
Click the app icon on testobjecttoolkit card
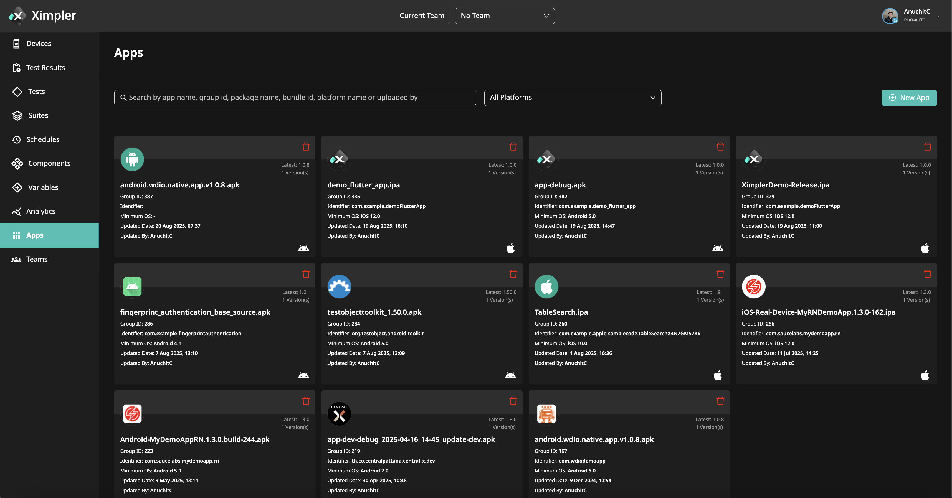[339, 286]
